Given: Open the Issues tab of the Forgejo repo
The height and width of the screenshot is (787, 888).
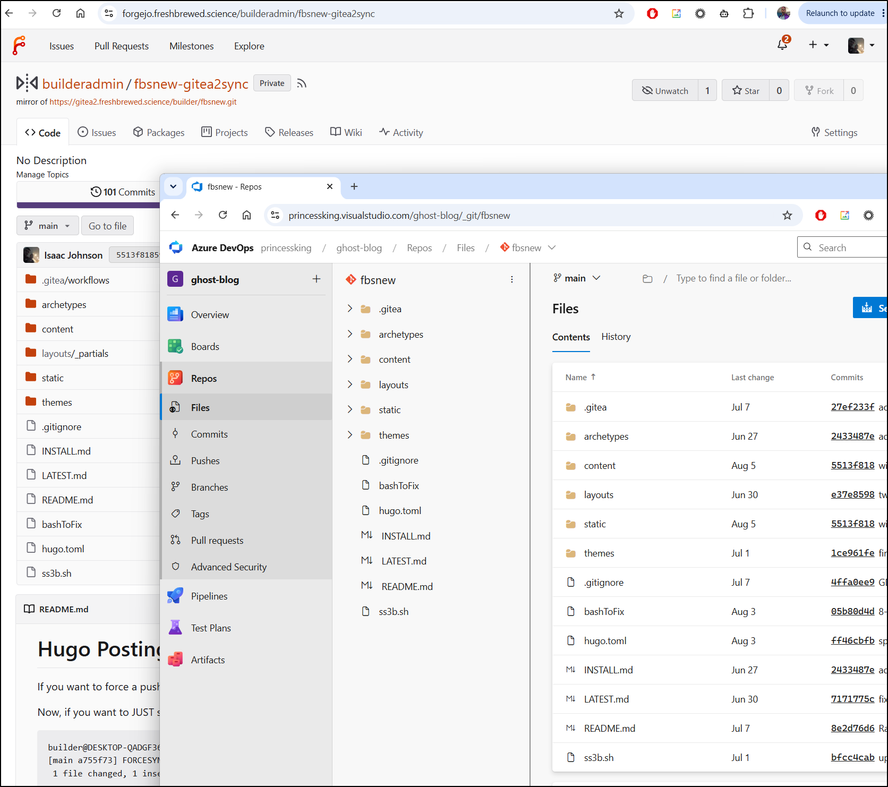Looking at the screenshot, I should 97,132.
